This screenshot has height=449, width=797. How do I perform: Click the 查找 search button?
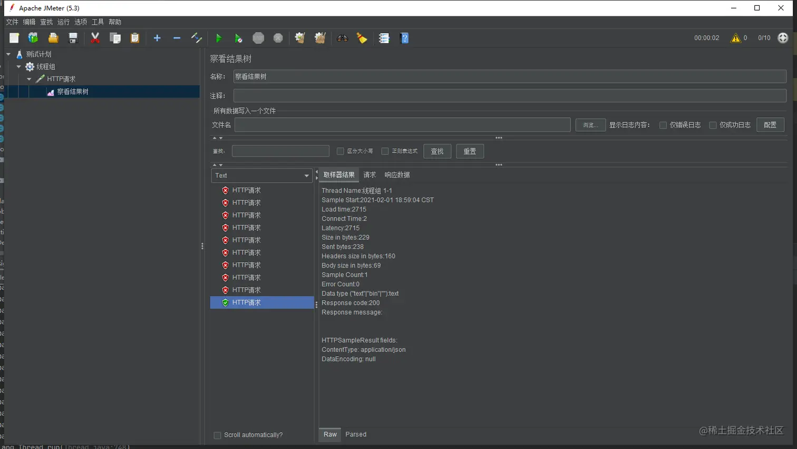[x=437, y=151]
